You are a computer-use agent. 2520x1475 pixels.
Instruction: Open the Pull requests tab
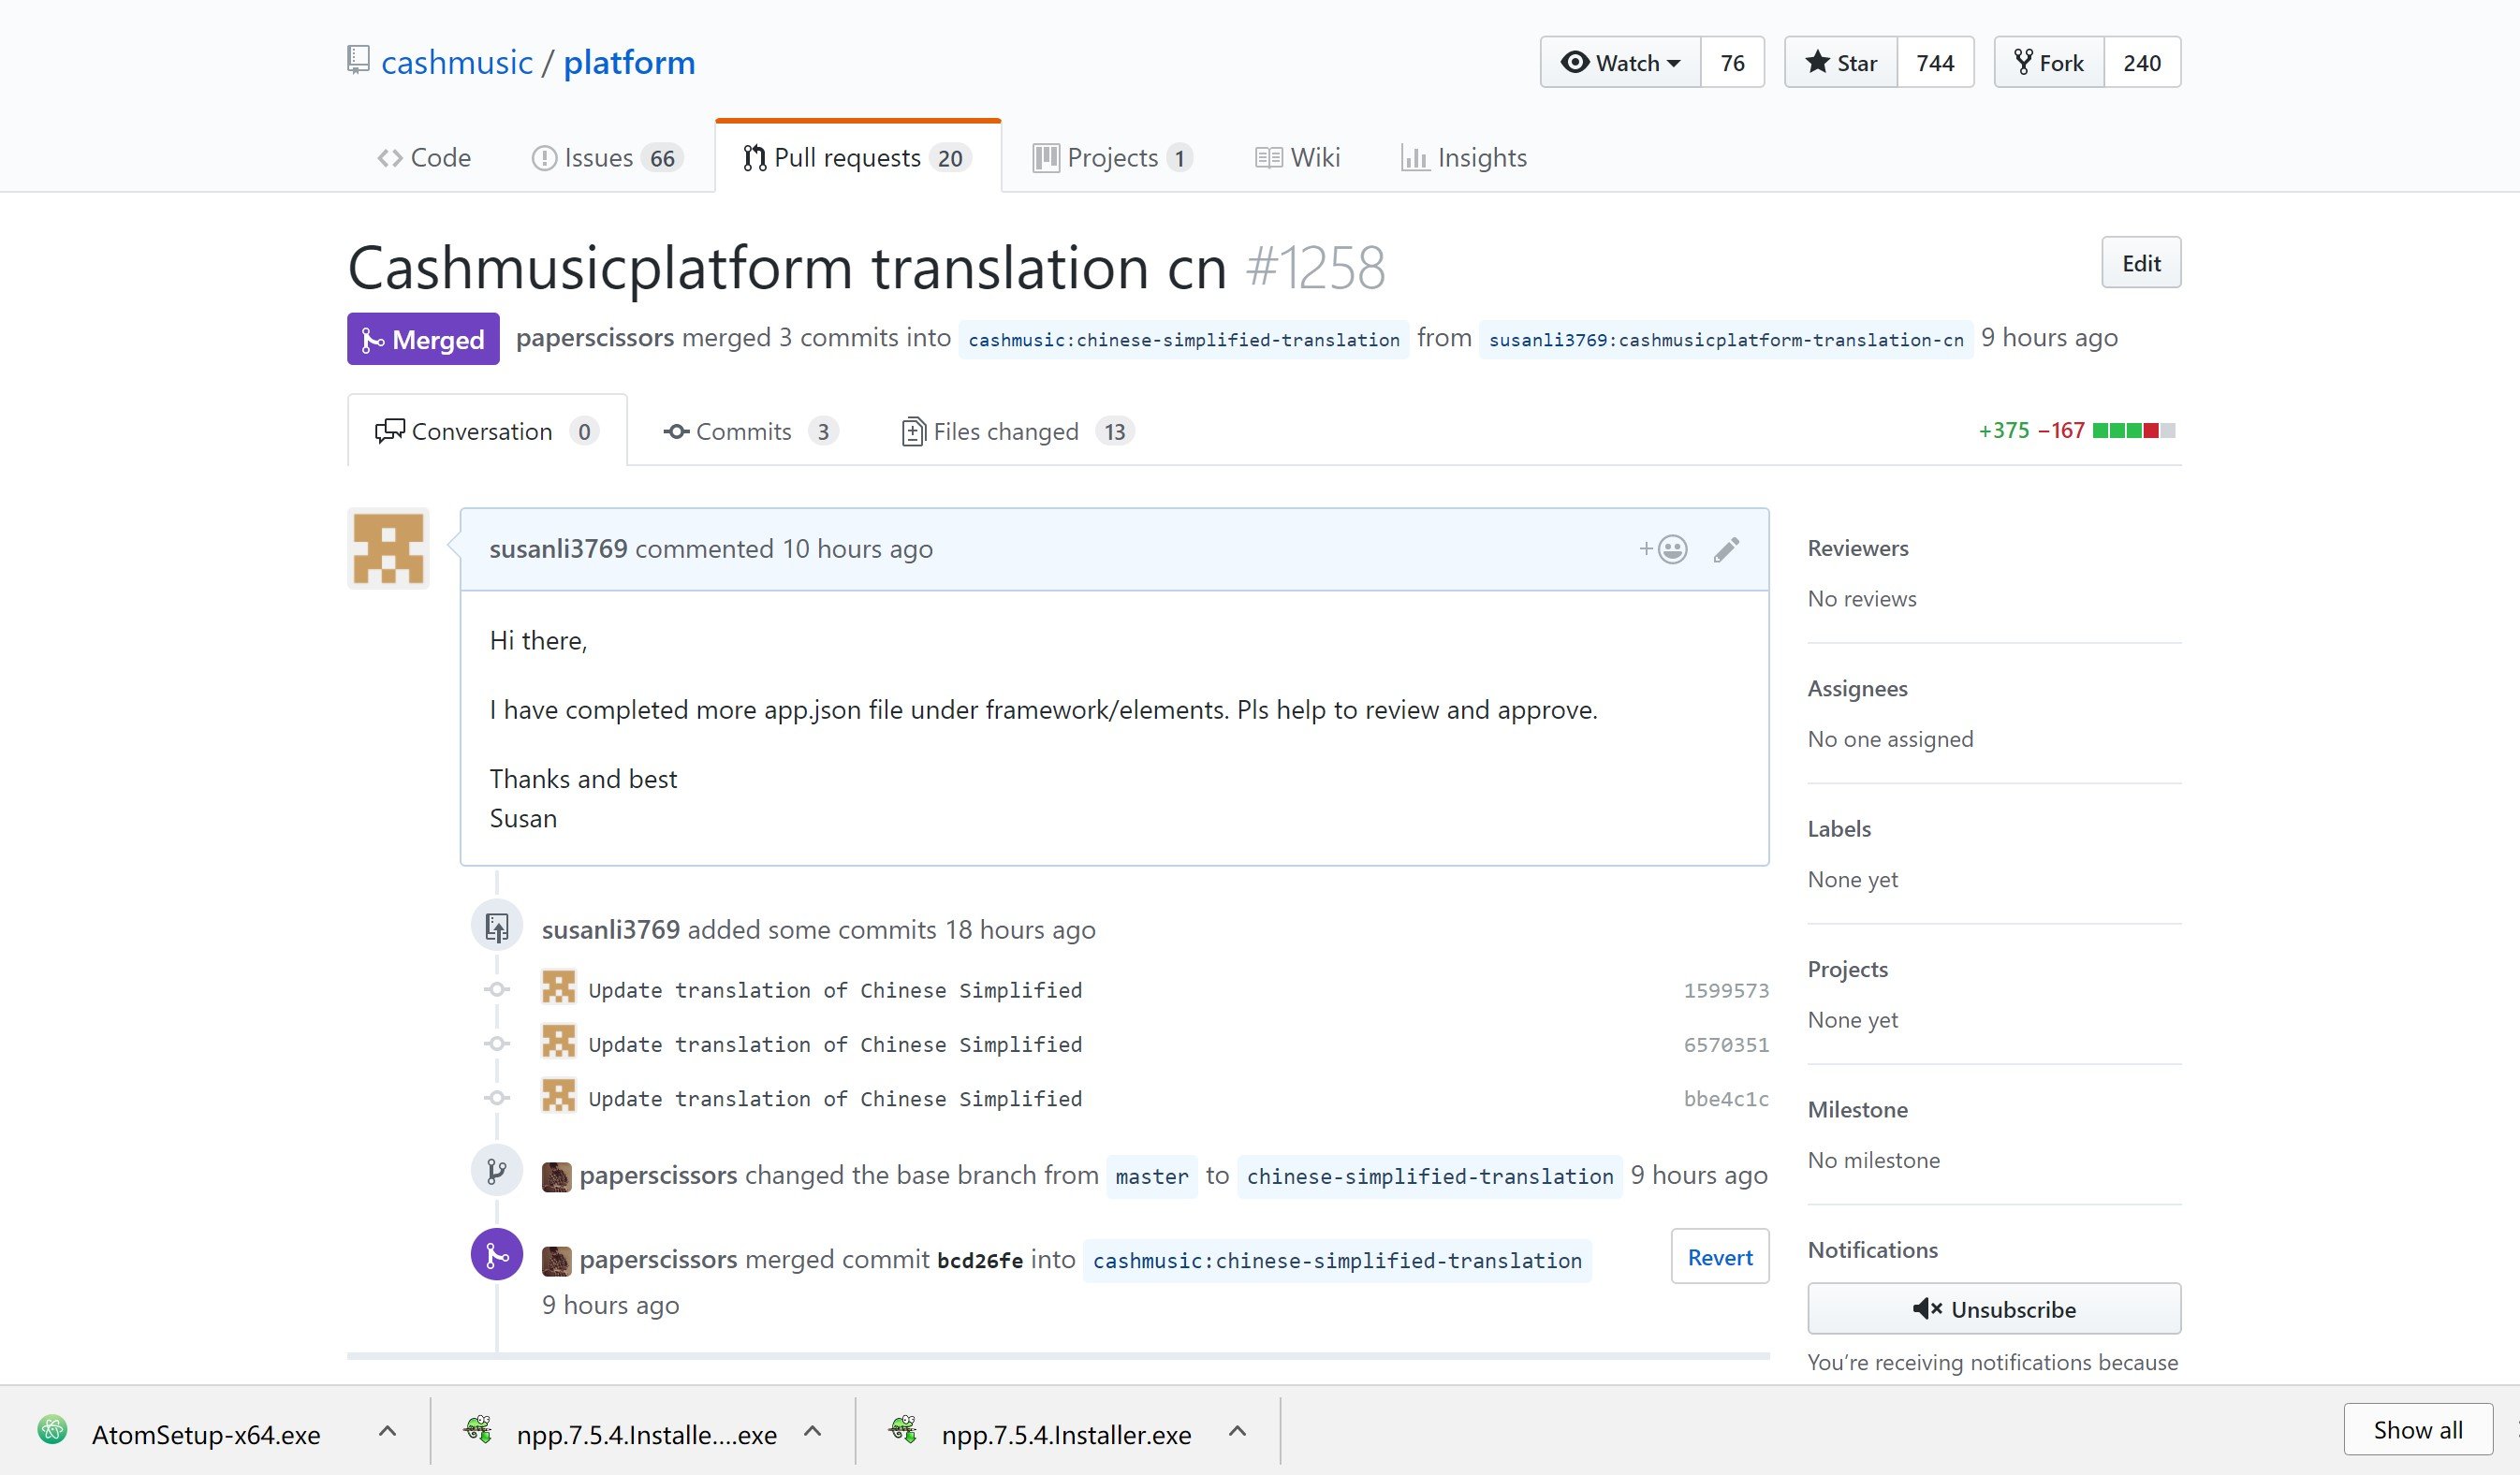pyautogui.click(x=858, y=157)
